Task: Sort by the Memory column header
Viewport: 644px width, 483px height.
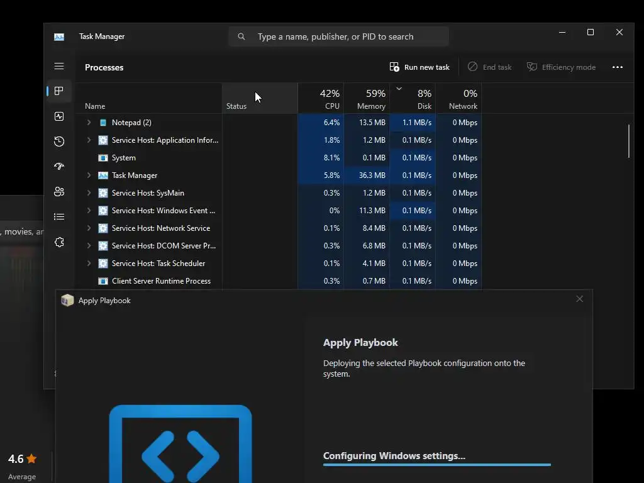Action: (x=367, y=99)
